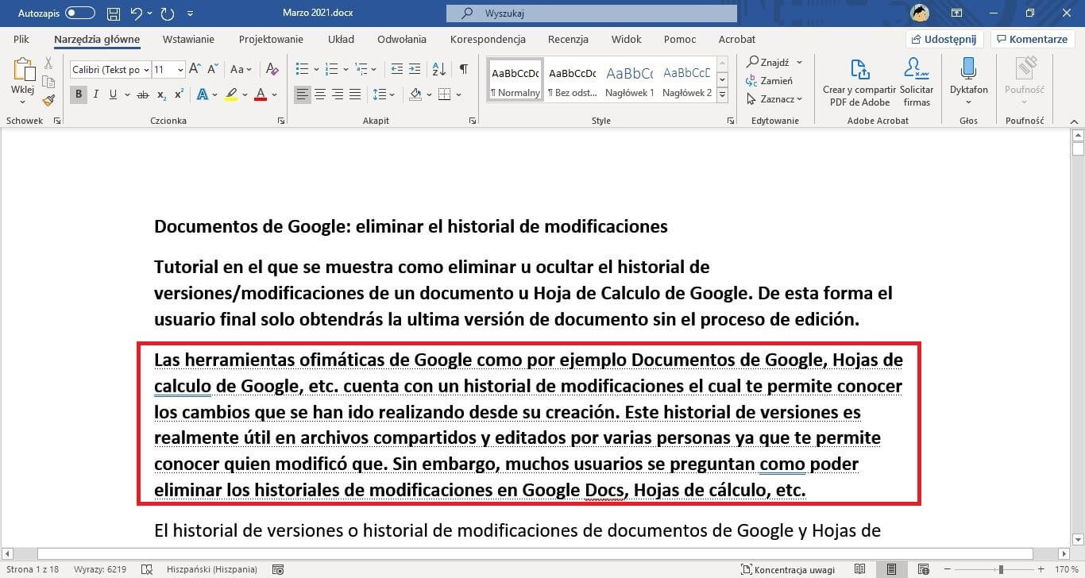
Task: Switch to the Wstawianie tab
Action: [x=188, y=39]
